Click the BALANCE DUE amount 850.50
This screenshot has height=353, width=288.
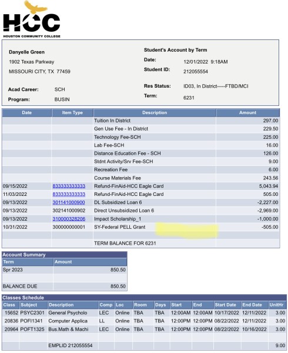coord(118,286)
